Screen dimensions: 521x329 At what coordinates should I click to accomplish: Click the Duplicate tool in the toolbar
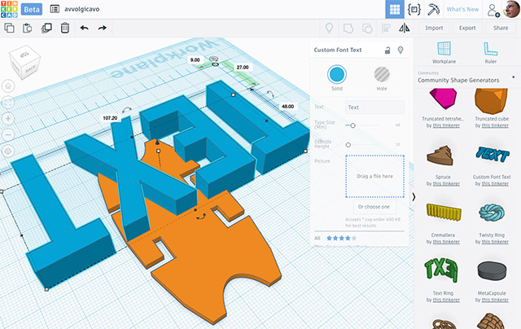[x=46, y=28]
